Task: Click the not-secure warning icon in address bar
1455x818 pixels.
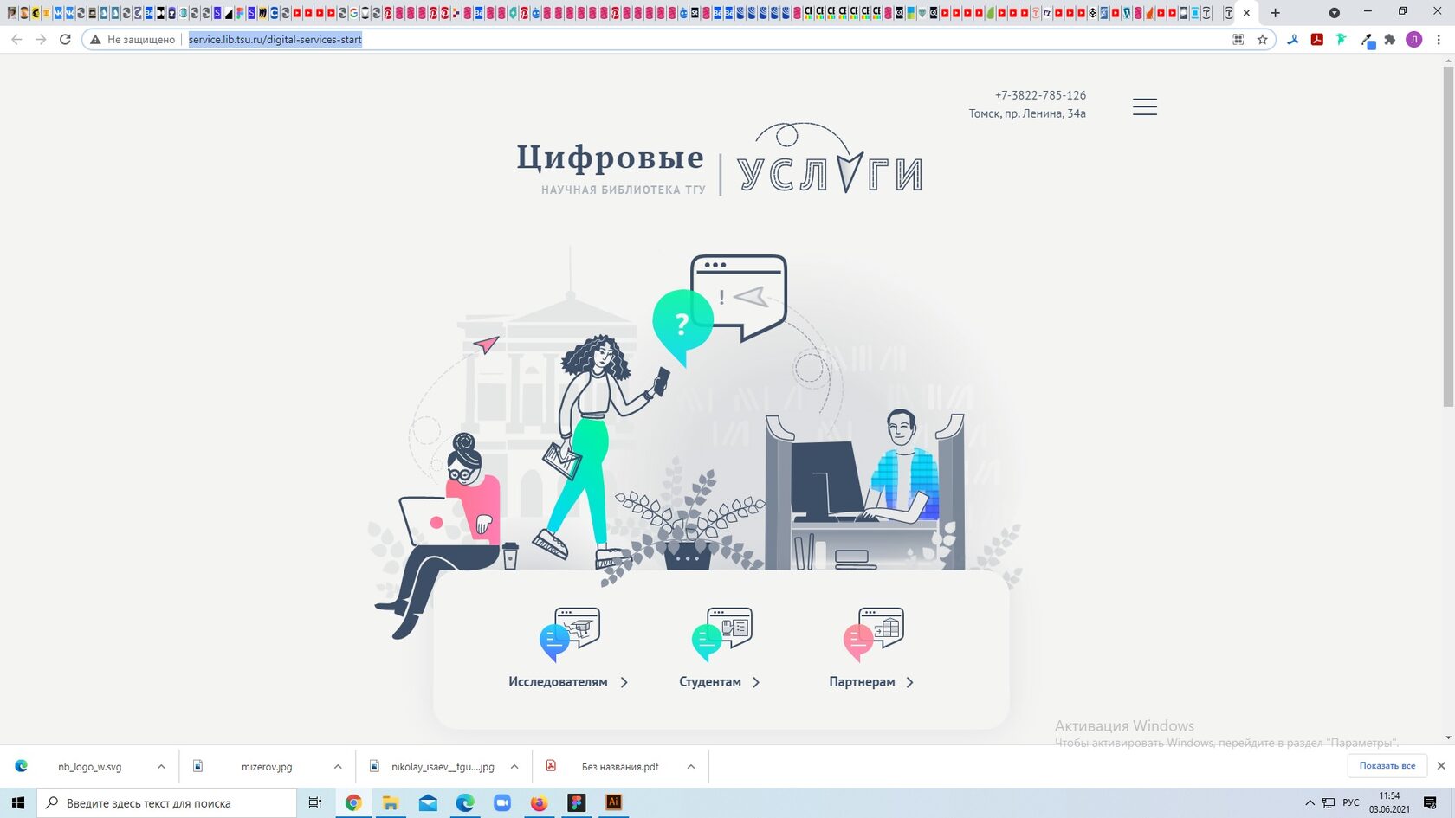Action: tap(95, 39)
